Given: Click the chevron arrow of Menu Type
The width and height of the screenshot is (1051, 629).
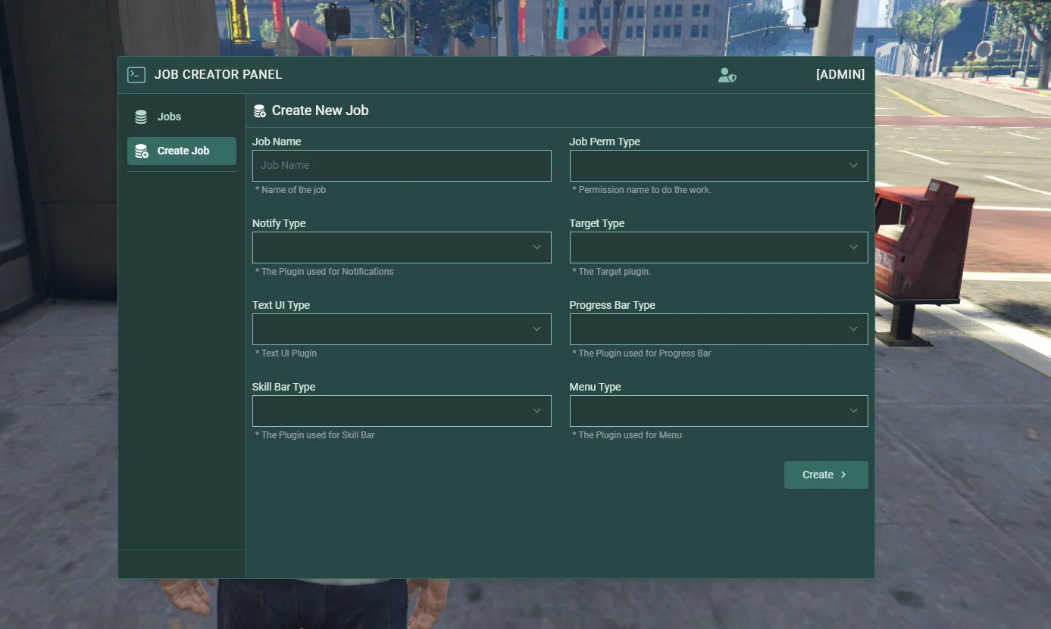Looking at the screenshot, I should (853, 411).
